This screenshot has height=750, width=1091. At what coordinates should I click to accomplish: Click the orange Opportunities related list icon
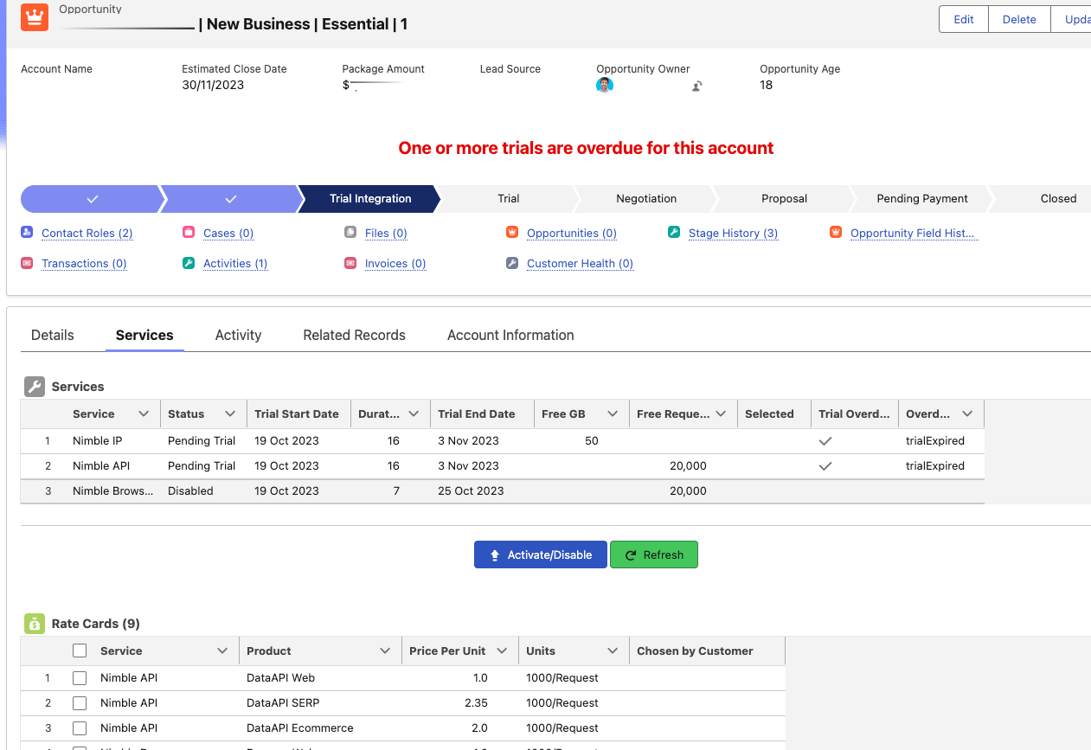click(512, 233)
